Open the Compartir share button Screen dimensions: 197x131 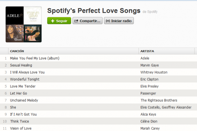[x=87, y=21]
